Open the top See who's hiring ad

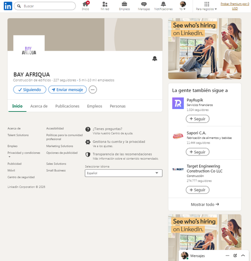click(x=205, y=49)
